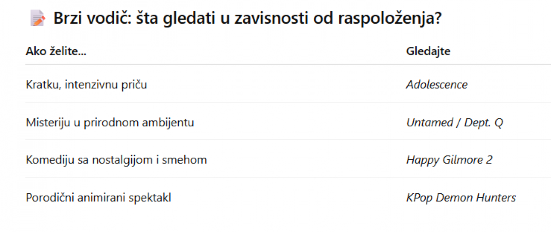Click 'Kratku, intenzivnu priču' cell
This screenshot has width=551, height=232.
[x=87, y=85]
